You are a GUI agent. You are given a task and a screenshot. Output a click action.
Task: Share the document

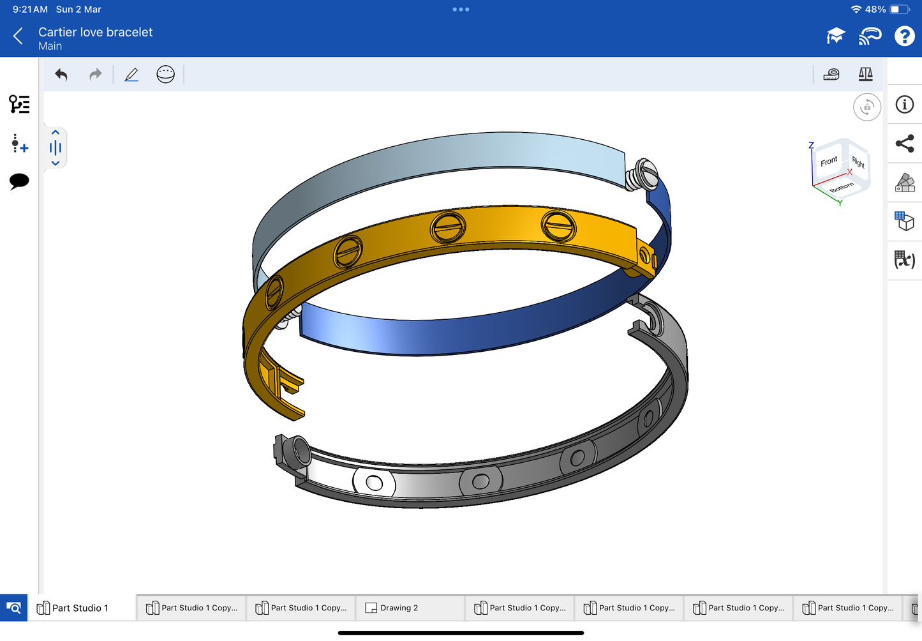[904, 144]
